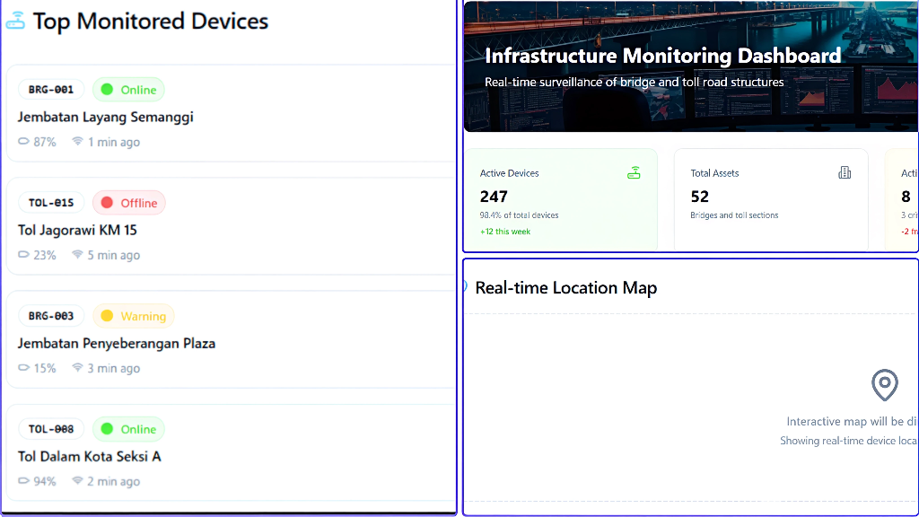The width and height of the screenshot is (919, 517).
Task: Click the dashboard banner image
Action: click(x=691, y=66)
